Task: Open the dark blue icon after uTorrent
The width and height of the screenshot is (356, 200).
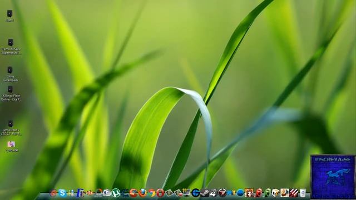Action: pos(125,193)
